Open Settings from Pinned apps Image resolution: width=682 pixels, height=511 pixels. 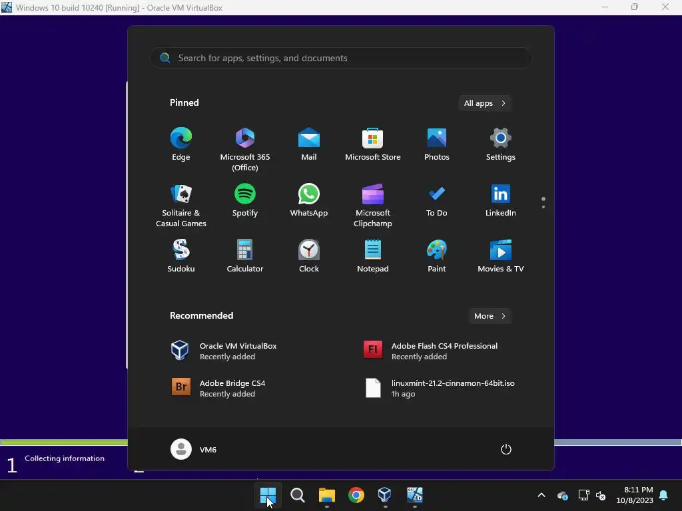click(501, 144)
